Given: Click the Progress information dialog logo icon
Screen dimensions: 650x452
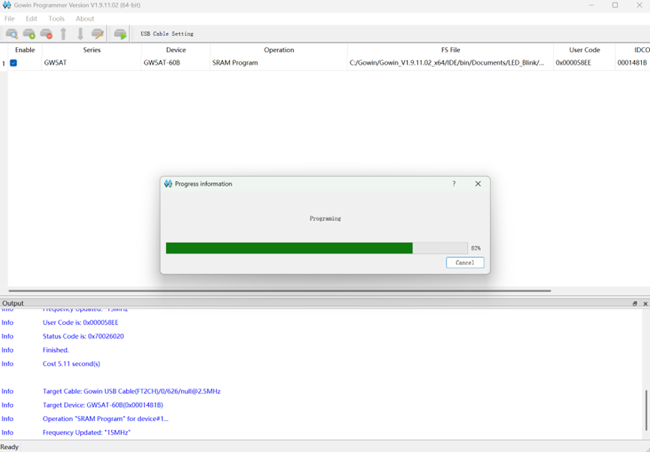Looking at the screenshot, I should (x=168, y=184).
